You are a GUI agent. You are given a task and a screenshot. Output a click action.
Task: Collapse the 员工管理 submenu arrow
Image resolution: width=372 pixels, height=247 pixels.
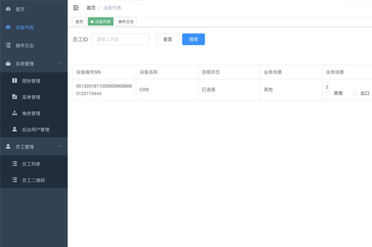[59, 146]
